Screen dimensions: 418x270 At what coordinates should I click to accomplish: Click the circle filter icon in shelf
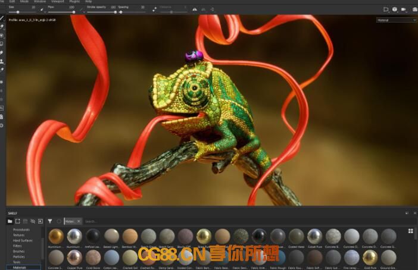[x=59, y=221]
